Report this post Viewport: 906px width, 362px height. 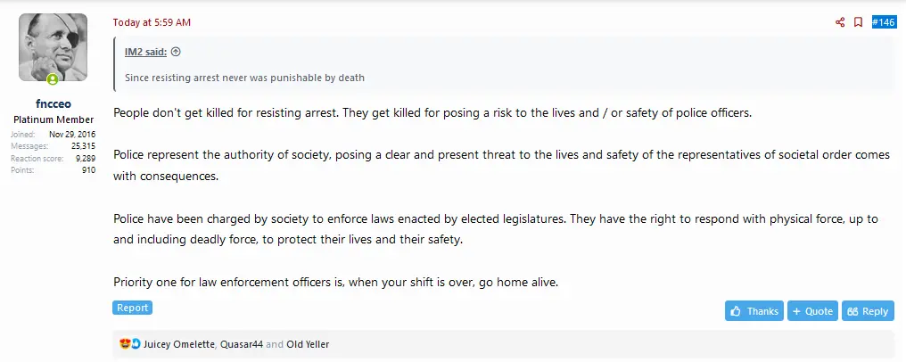[132, 309]
